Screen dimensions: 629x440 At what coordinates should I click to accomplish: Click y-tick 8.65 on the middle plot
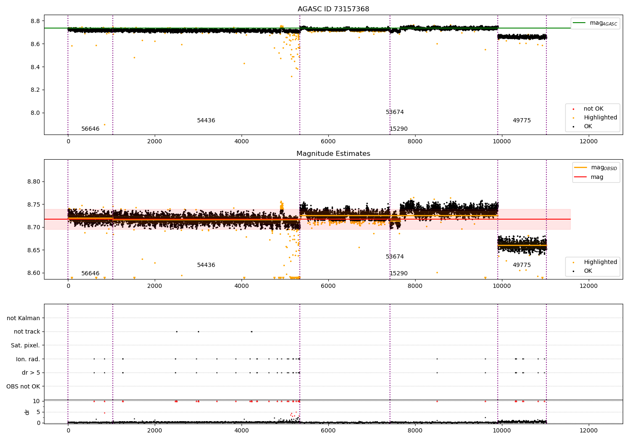tap(34, 251)
